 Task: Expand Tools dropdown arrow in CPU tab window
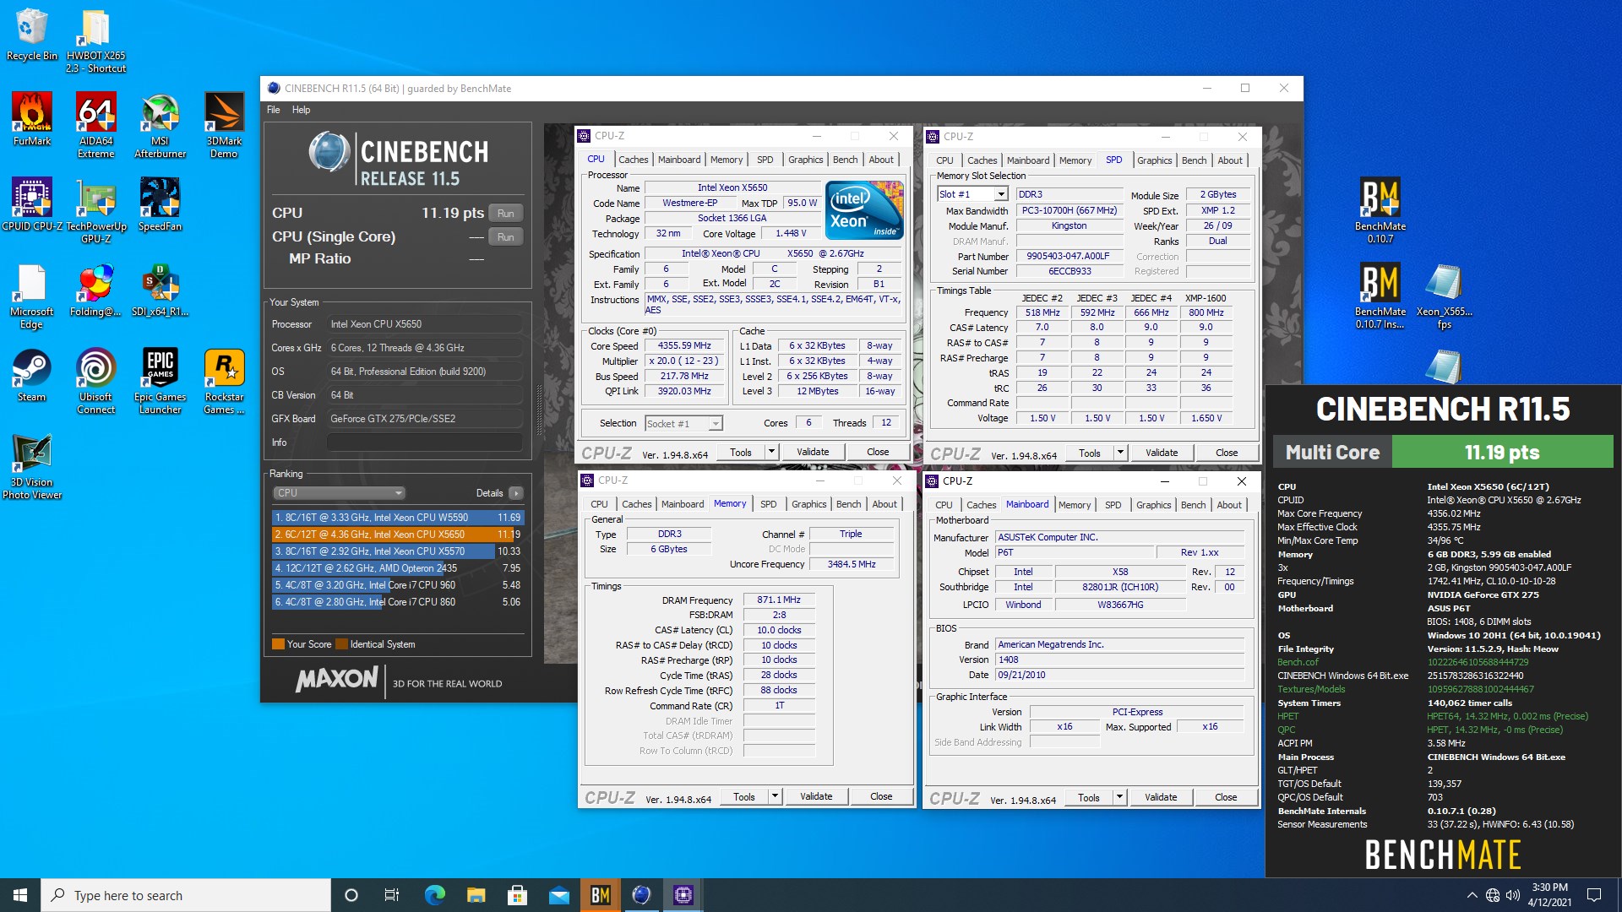coord(770,453)
